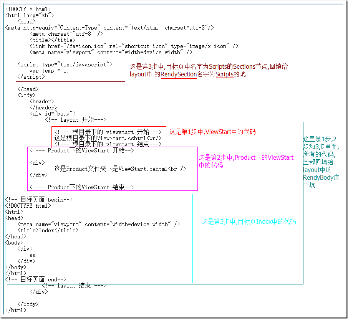The height and width of the screenshot is (319, 348).
Task: Click the comment 'Product下的ViewStart 结束'
Action: pos(82,187)
